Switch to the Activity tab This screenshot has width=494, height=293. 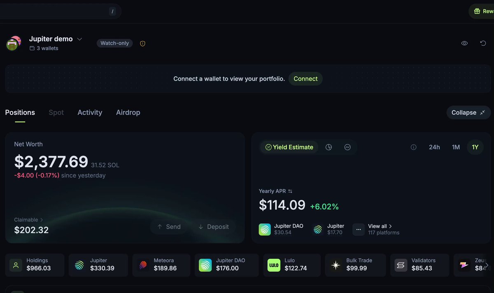tap(90, 112)
